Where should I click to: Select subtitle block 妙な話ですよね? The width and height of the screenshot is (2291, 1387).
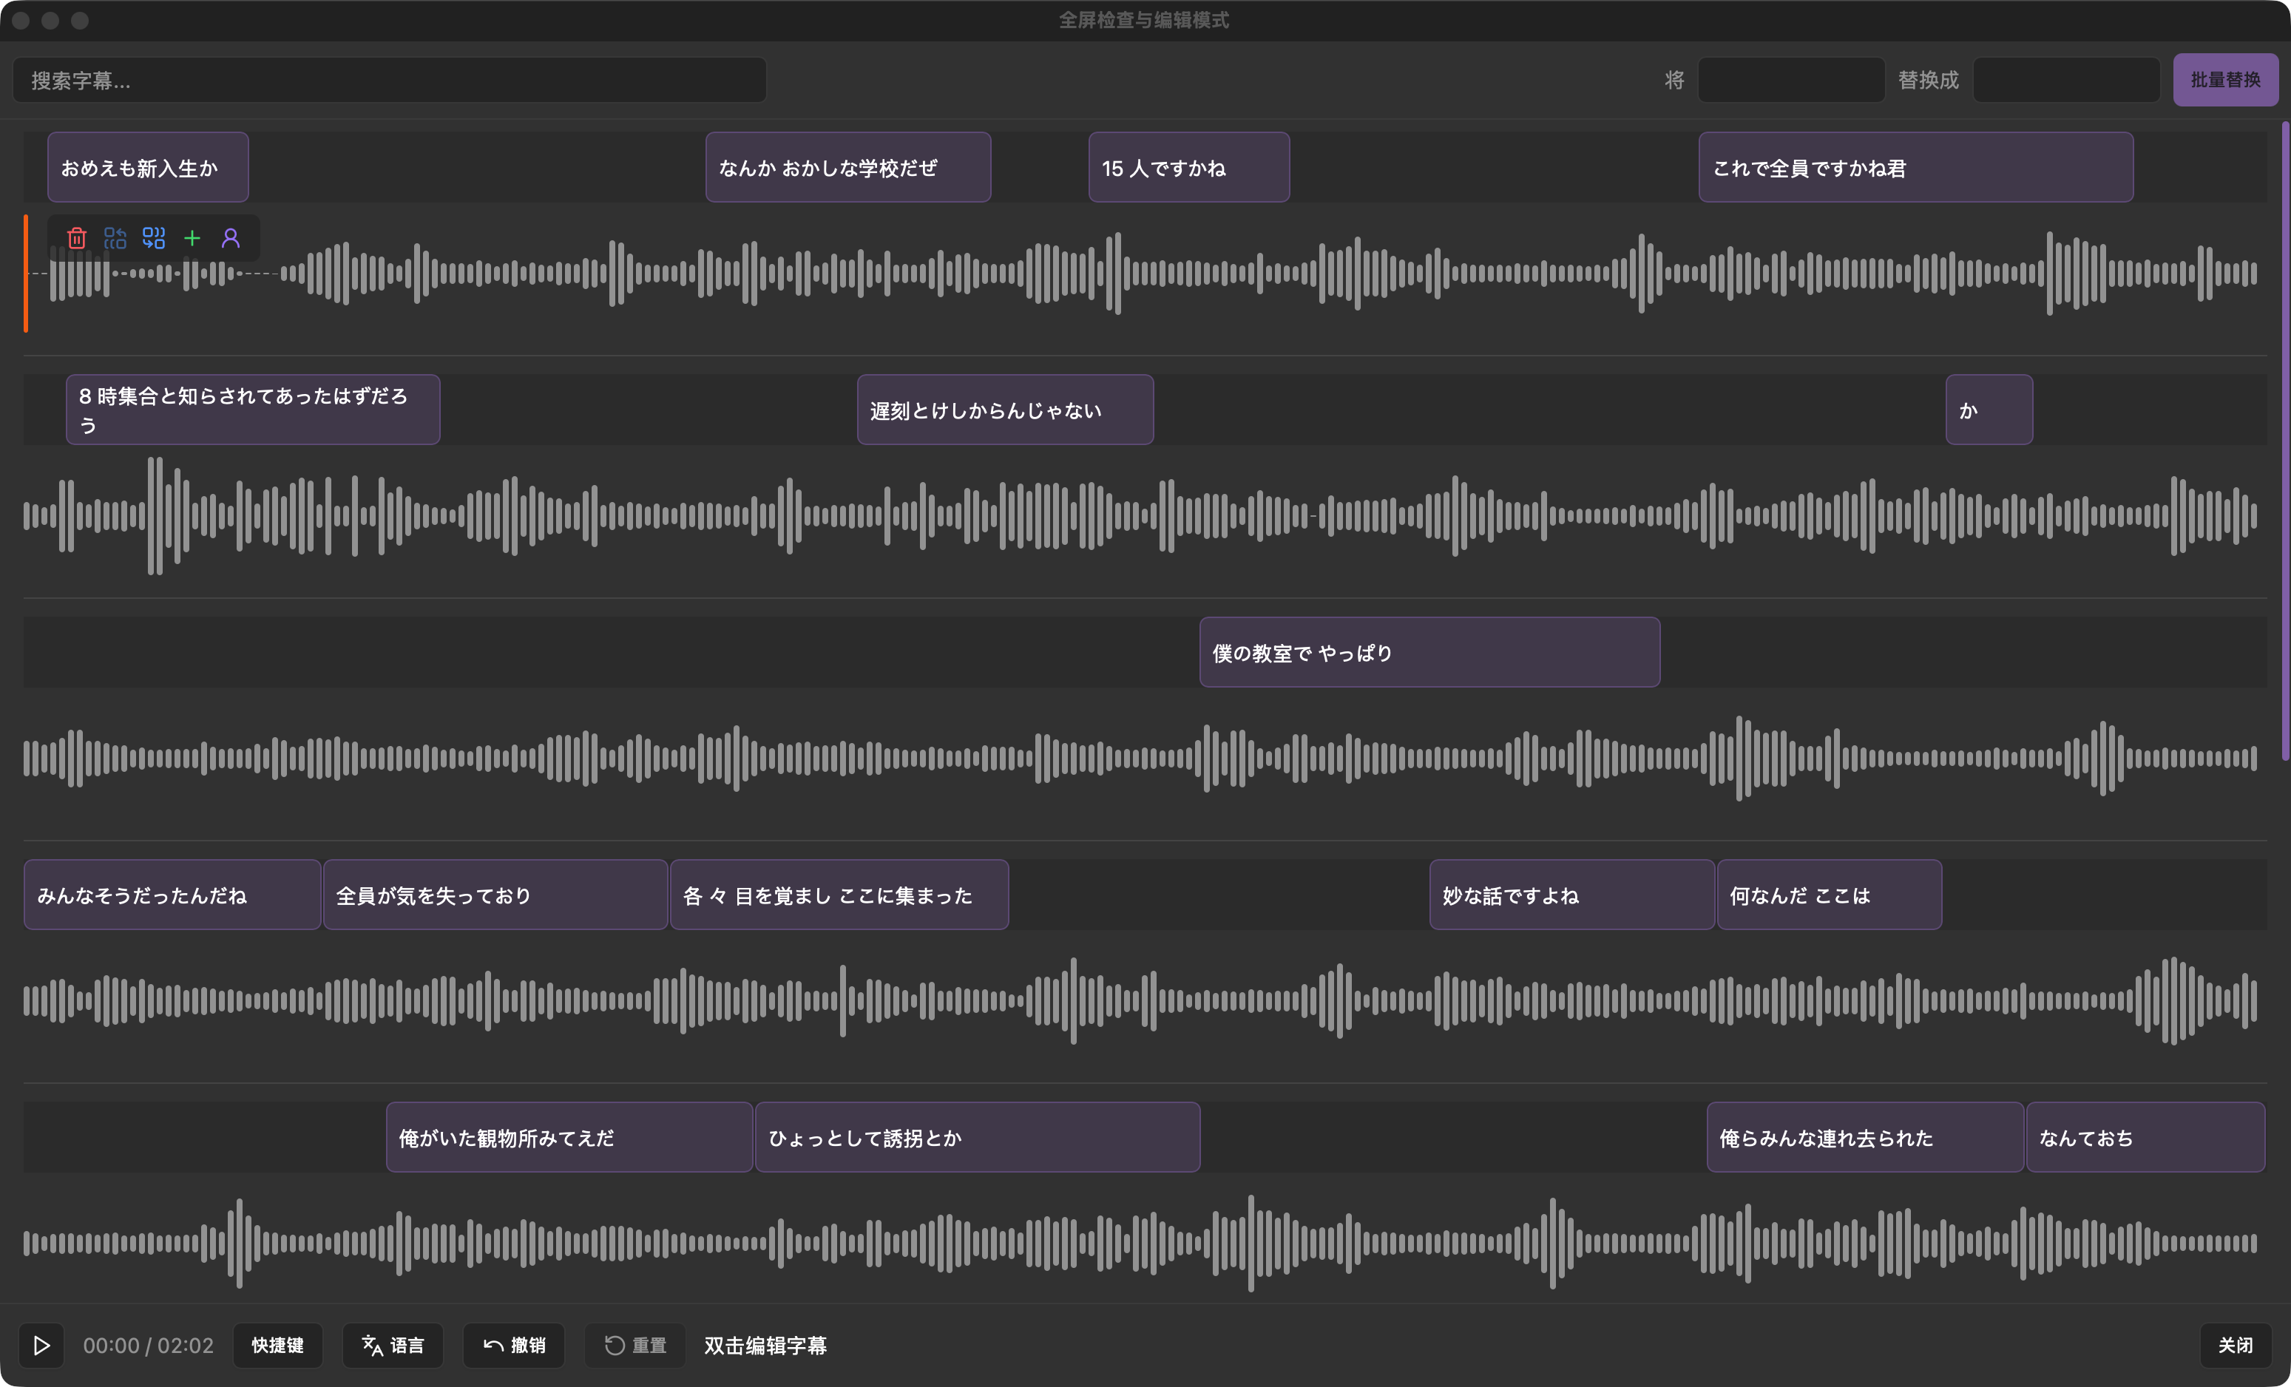(1571, 895)
